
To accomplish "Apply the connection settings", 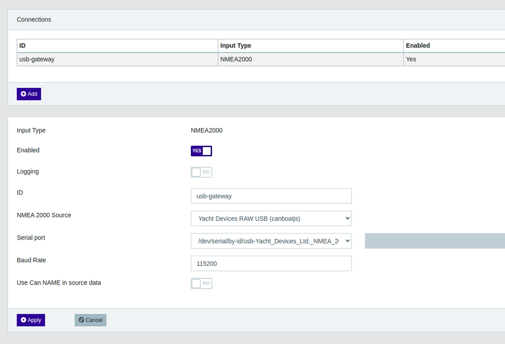I will pyautogui.click(x=30, y=320).
